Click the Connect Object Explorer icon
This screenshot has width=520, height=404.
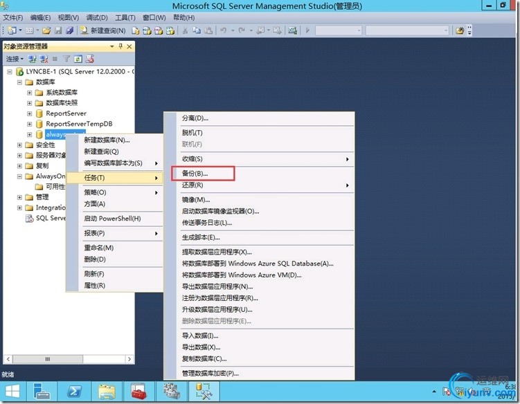[32, 59]
